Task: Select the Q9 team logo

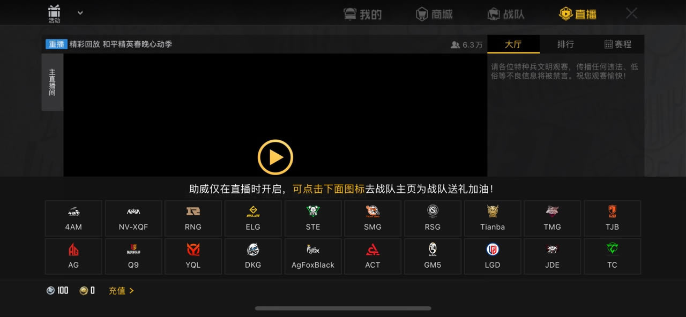Action: pos(133,256)
